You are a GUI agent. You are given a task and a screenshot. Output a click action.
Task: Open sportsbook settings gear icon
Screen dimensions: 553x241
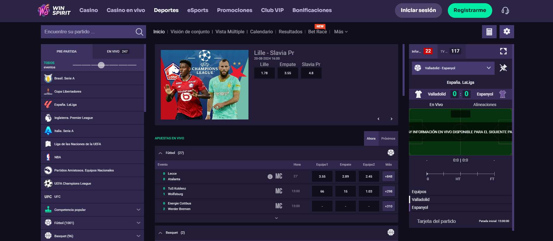(x=507, y=32)
